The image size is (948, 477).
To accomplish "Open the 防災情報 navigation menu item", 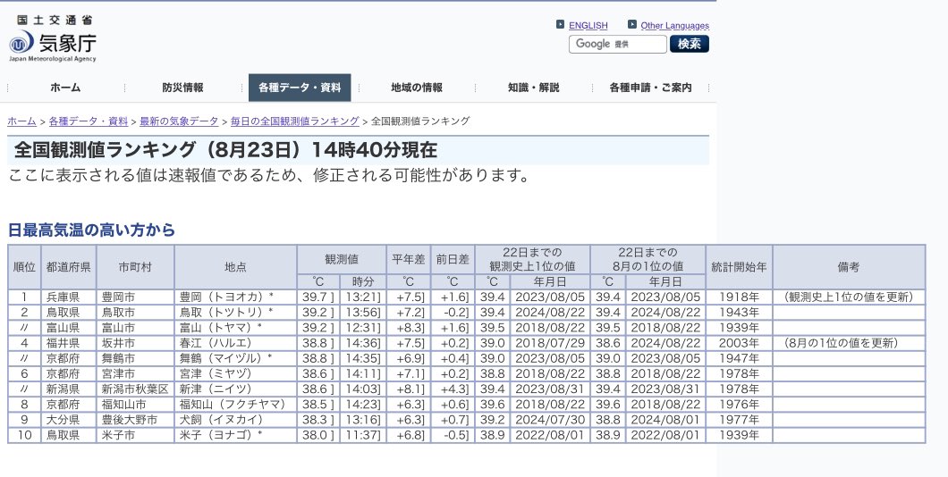I will point(182,88).
